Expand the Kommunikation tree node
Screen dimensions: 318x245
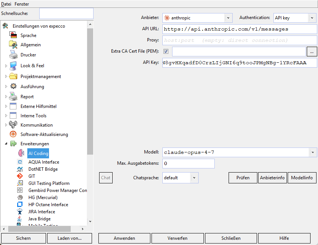click(6, 125)
